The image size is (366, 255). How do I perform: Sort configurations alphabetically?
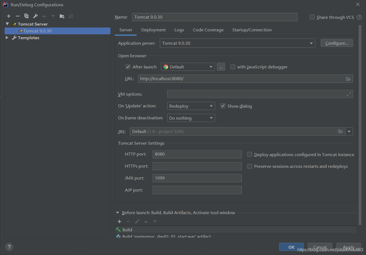point(71,16)
